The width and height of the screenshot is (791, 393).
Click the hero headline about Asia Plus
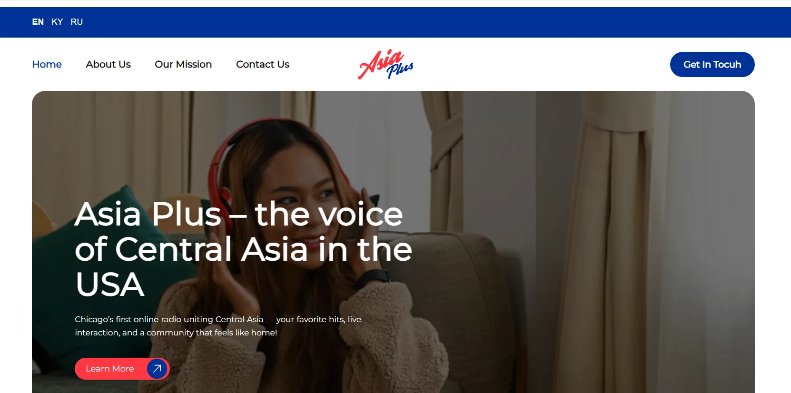243,249
